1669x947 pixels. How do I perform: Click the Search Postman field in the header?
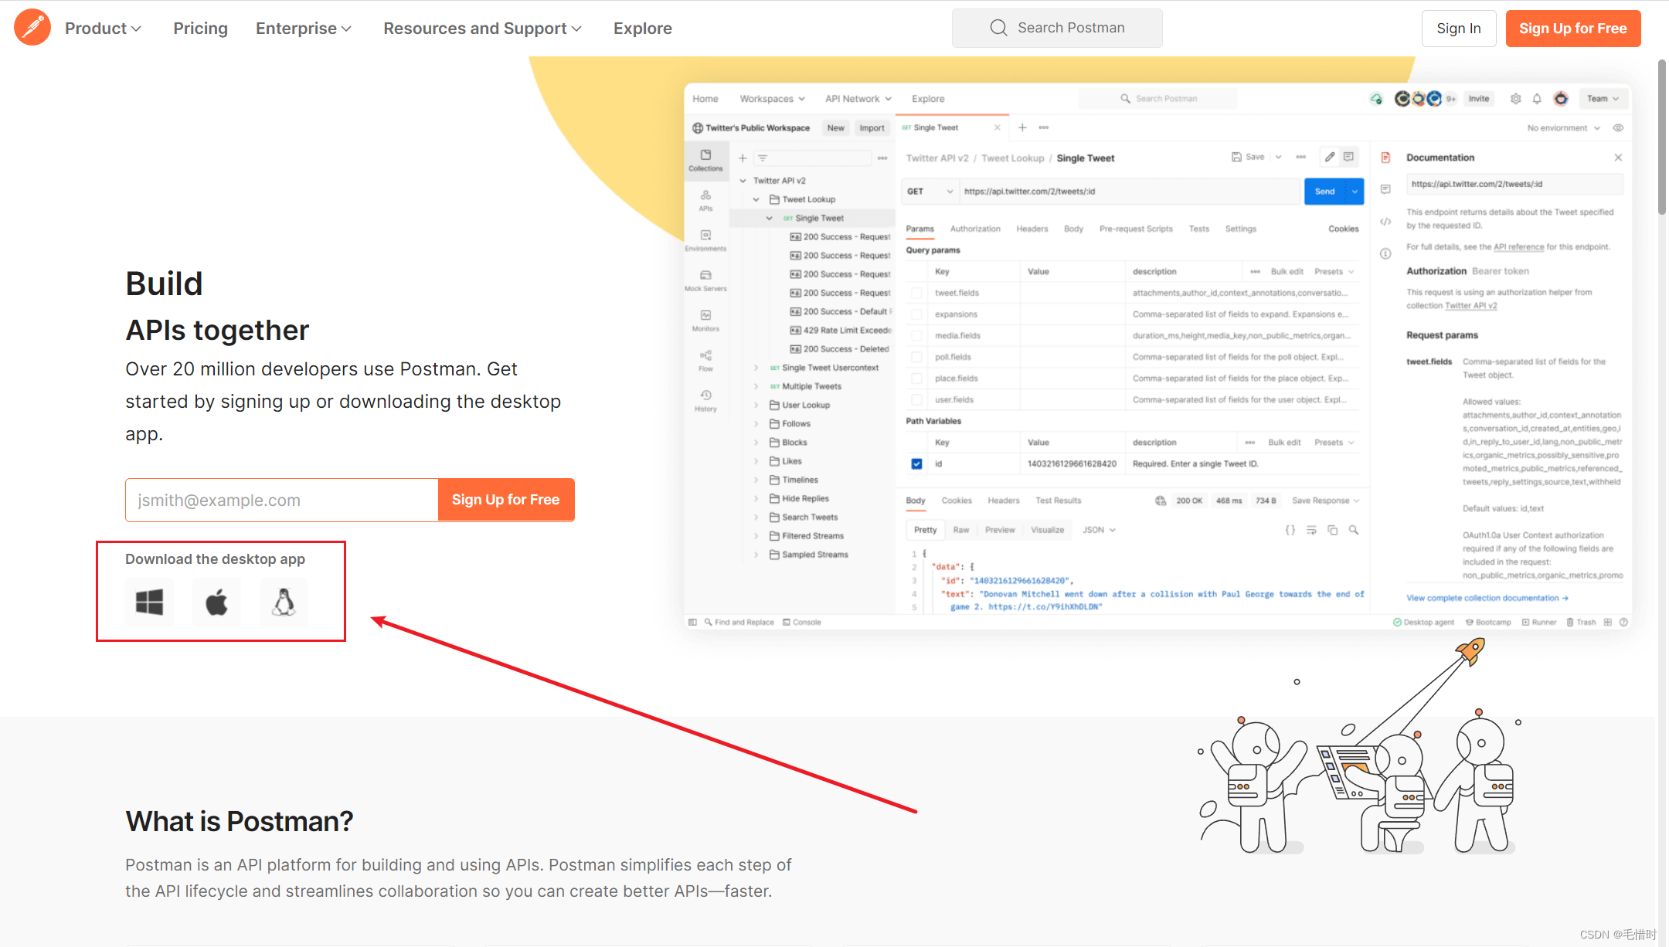pos(1057,28)
